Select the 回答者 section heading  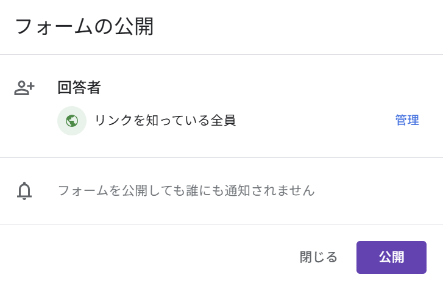(x=79, y=87)
